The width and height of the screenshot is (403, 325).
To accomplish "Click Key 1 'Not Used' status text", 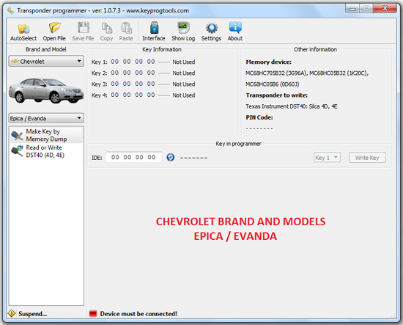I will click(x=183, y=62).
